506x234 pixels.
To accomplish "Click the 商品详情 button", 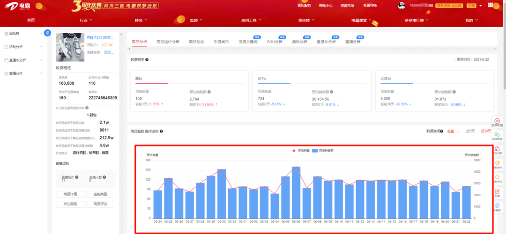I will [70, 194].
